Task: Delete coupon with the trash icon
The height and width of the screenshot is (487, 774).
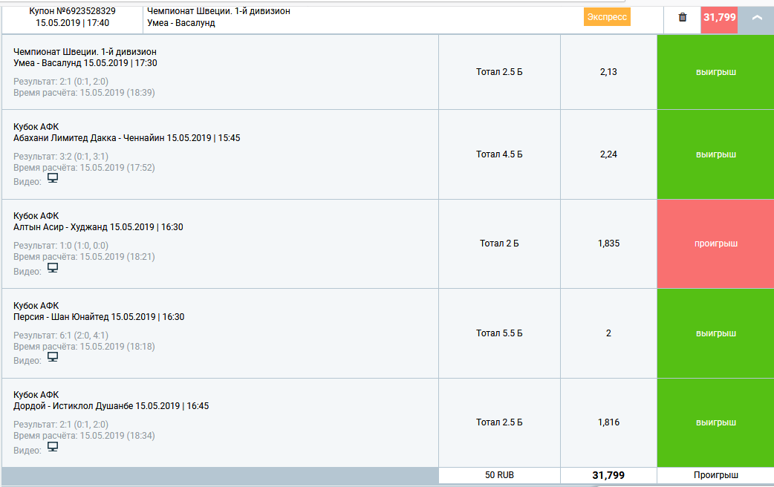Action: (683, 17)
